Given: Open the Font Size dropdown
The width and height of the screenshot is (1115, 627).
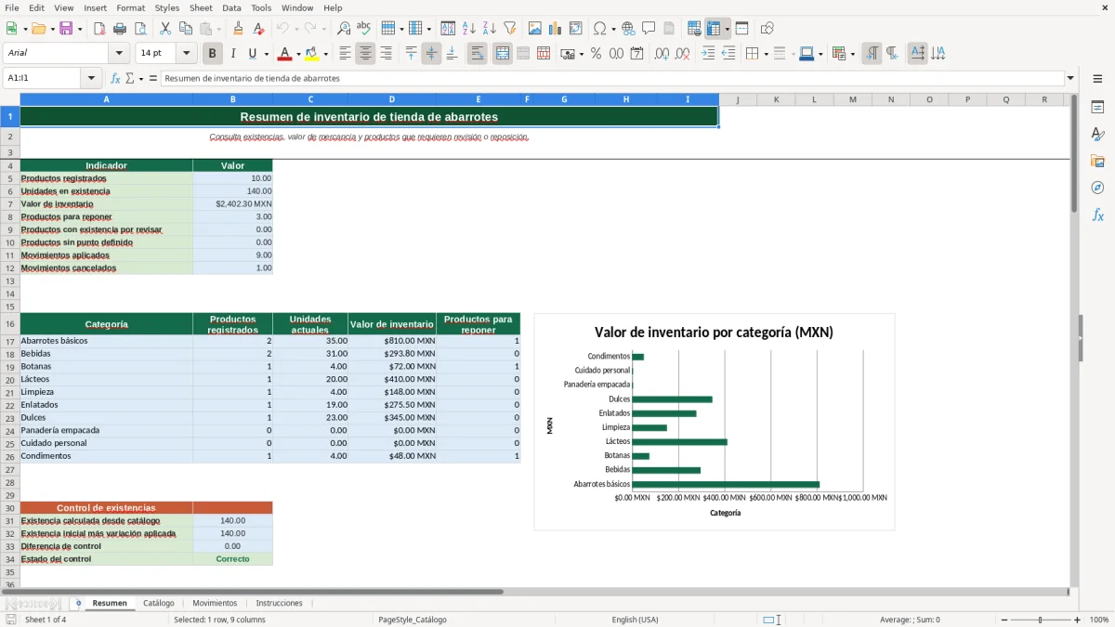Looking at the screenshot, I should 186,54.
